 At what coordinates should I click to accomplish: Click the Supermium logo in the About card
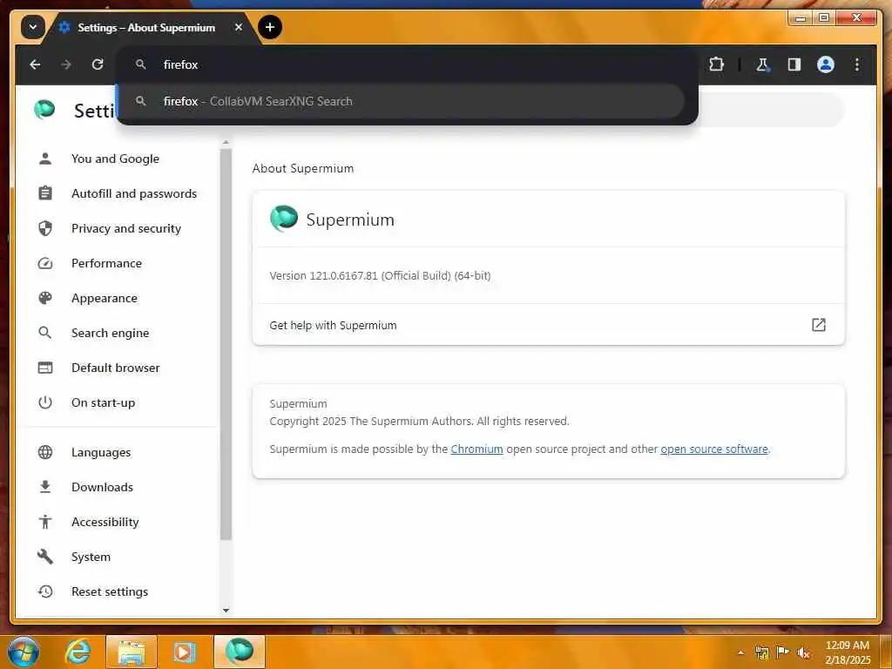pyautogui.click(x=284, y=219)
